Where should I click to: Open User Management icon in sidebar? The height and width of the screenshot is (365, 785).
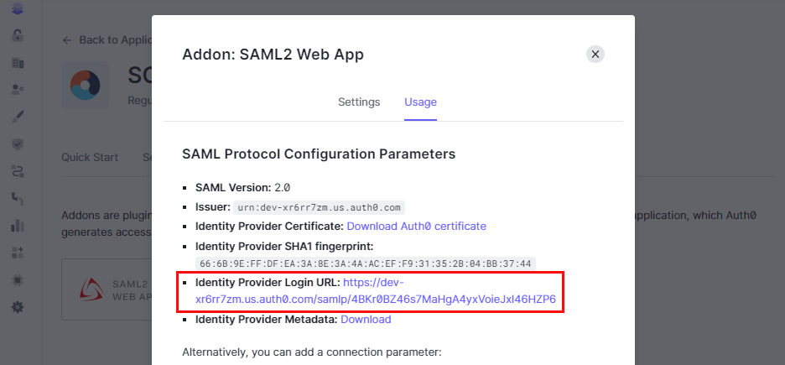point(18,90)
